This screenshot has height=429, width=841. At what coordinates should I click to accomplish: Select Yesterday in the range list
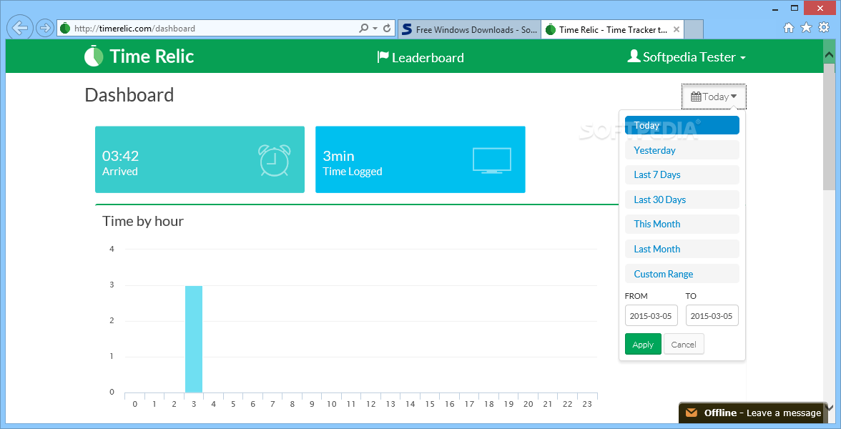(x=682, y=150)
